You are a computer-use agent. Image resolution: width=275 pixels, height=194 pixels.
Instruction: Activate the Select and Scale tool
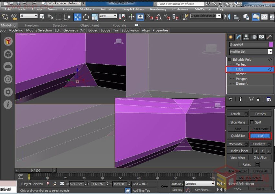(x=94, y=17)
